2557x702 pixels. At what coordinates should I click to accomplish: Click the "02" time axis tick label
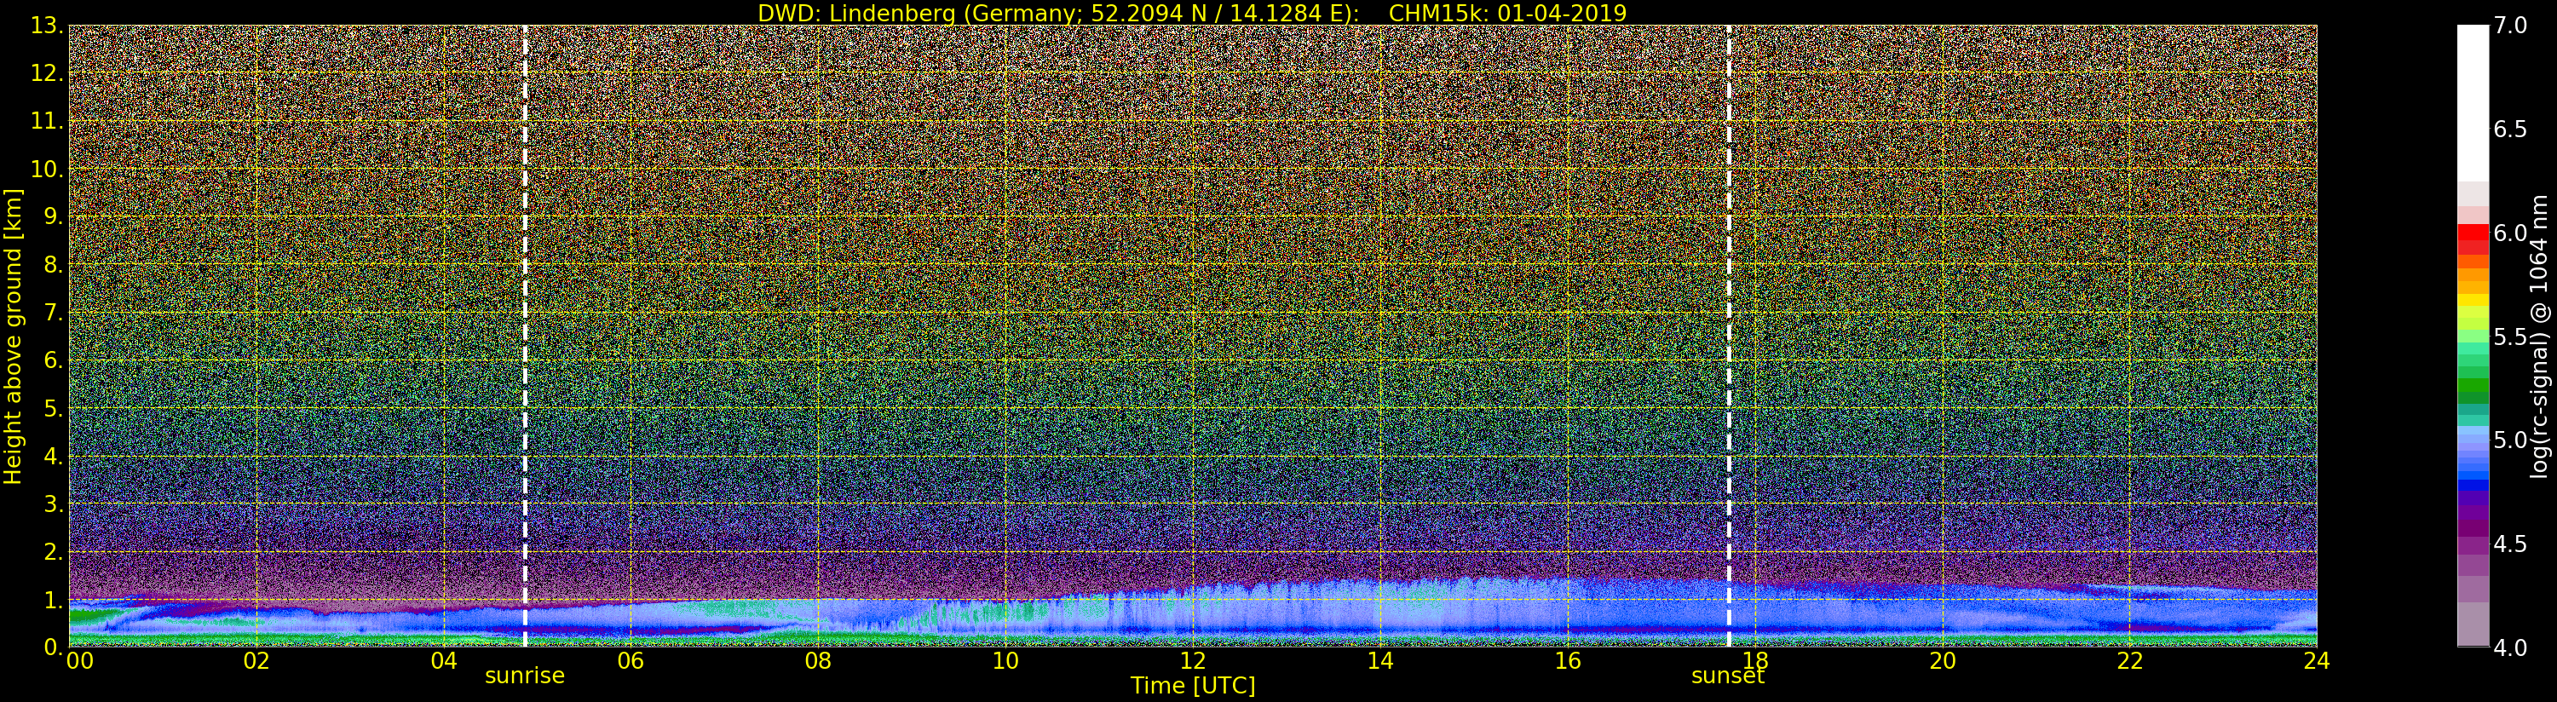[256, 661]
